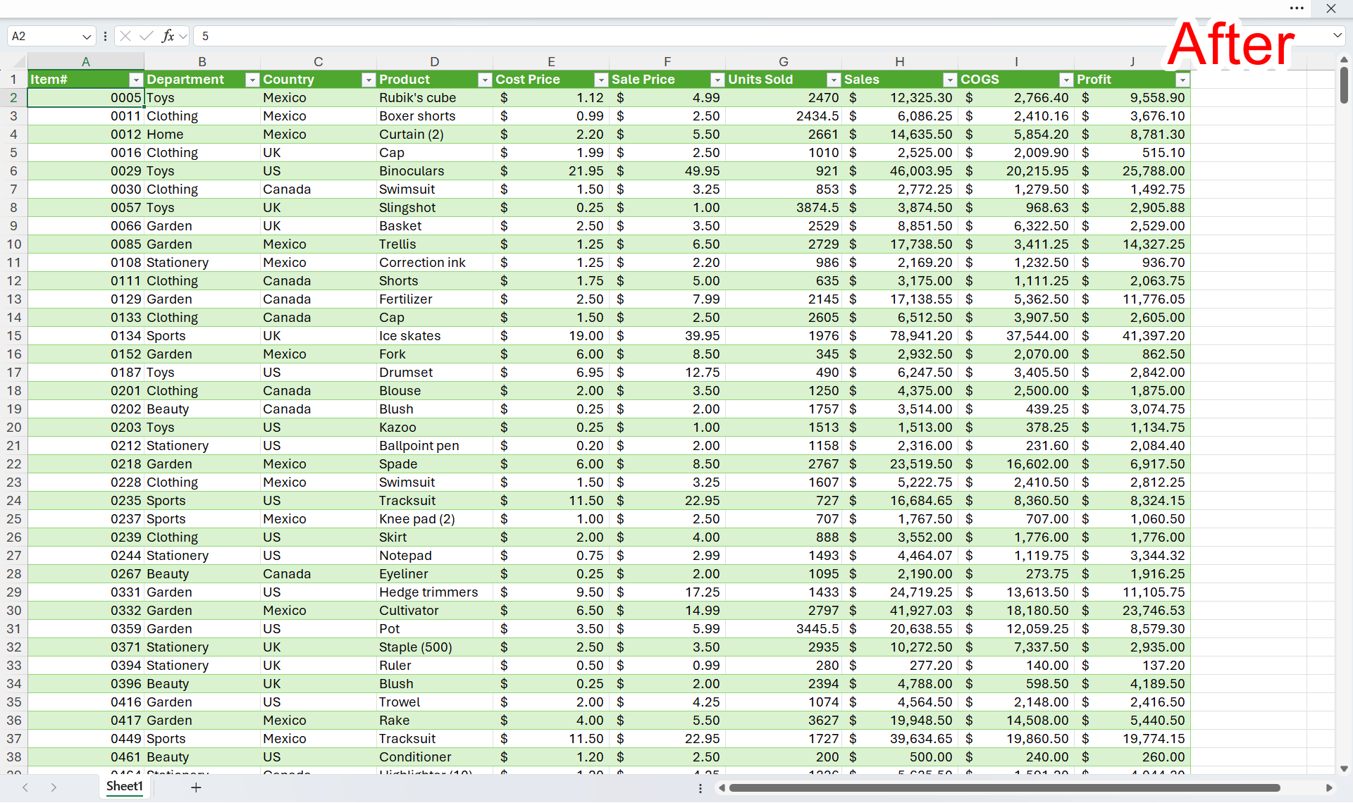Open the Sale Price filter dropdown
This screenshot has height=803, width=1353.
(x=717, y=80)
